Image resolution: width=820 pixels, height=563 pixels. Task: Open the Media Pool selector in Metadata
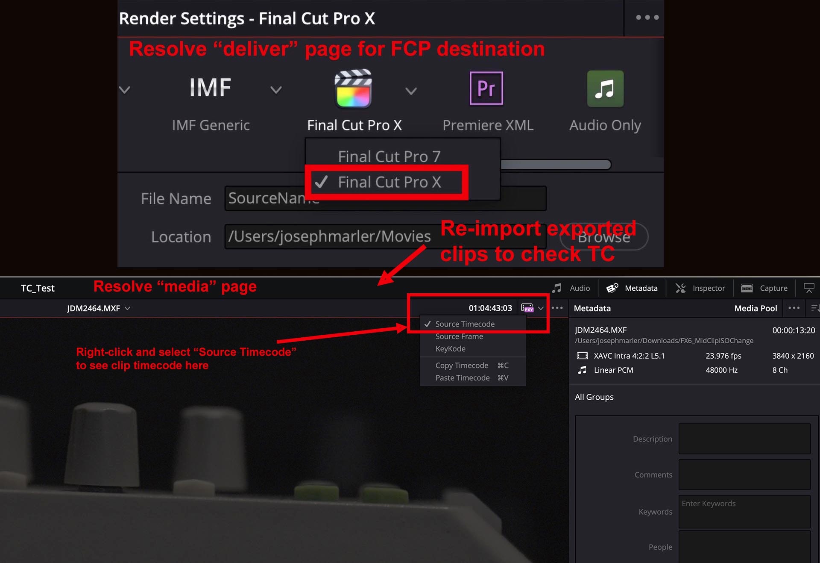click(x=755, y=308)
